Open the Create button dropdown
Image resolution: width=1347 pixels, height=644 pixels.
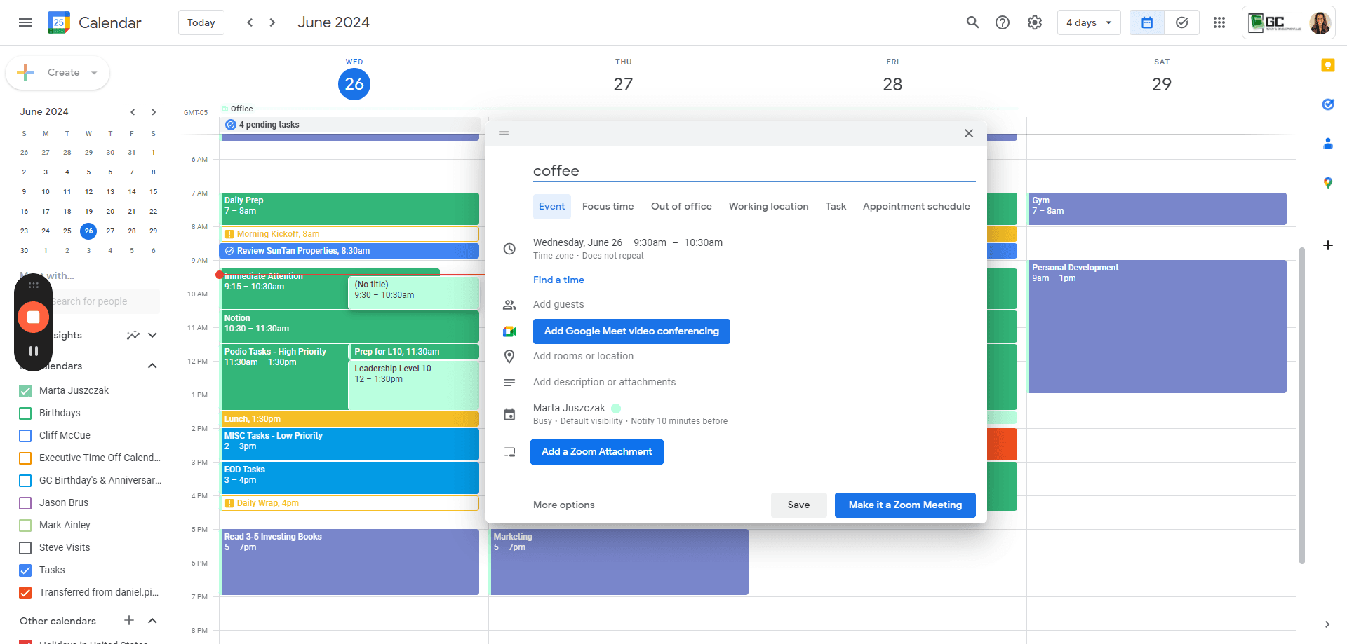click(x=94, y=73)
